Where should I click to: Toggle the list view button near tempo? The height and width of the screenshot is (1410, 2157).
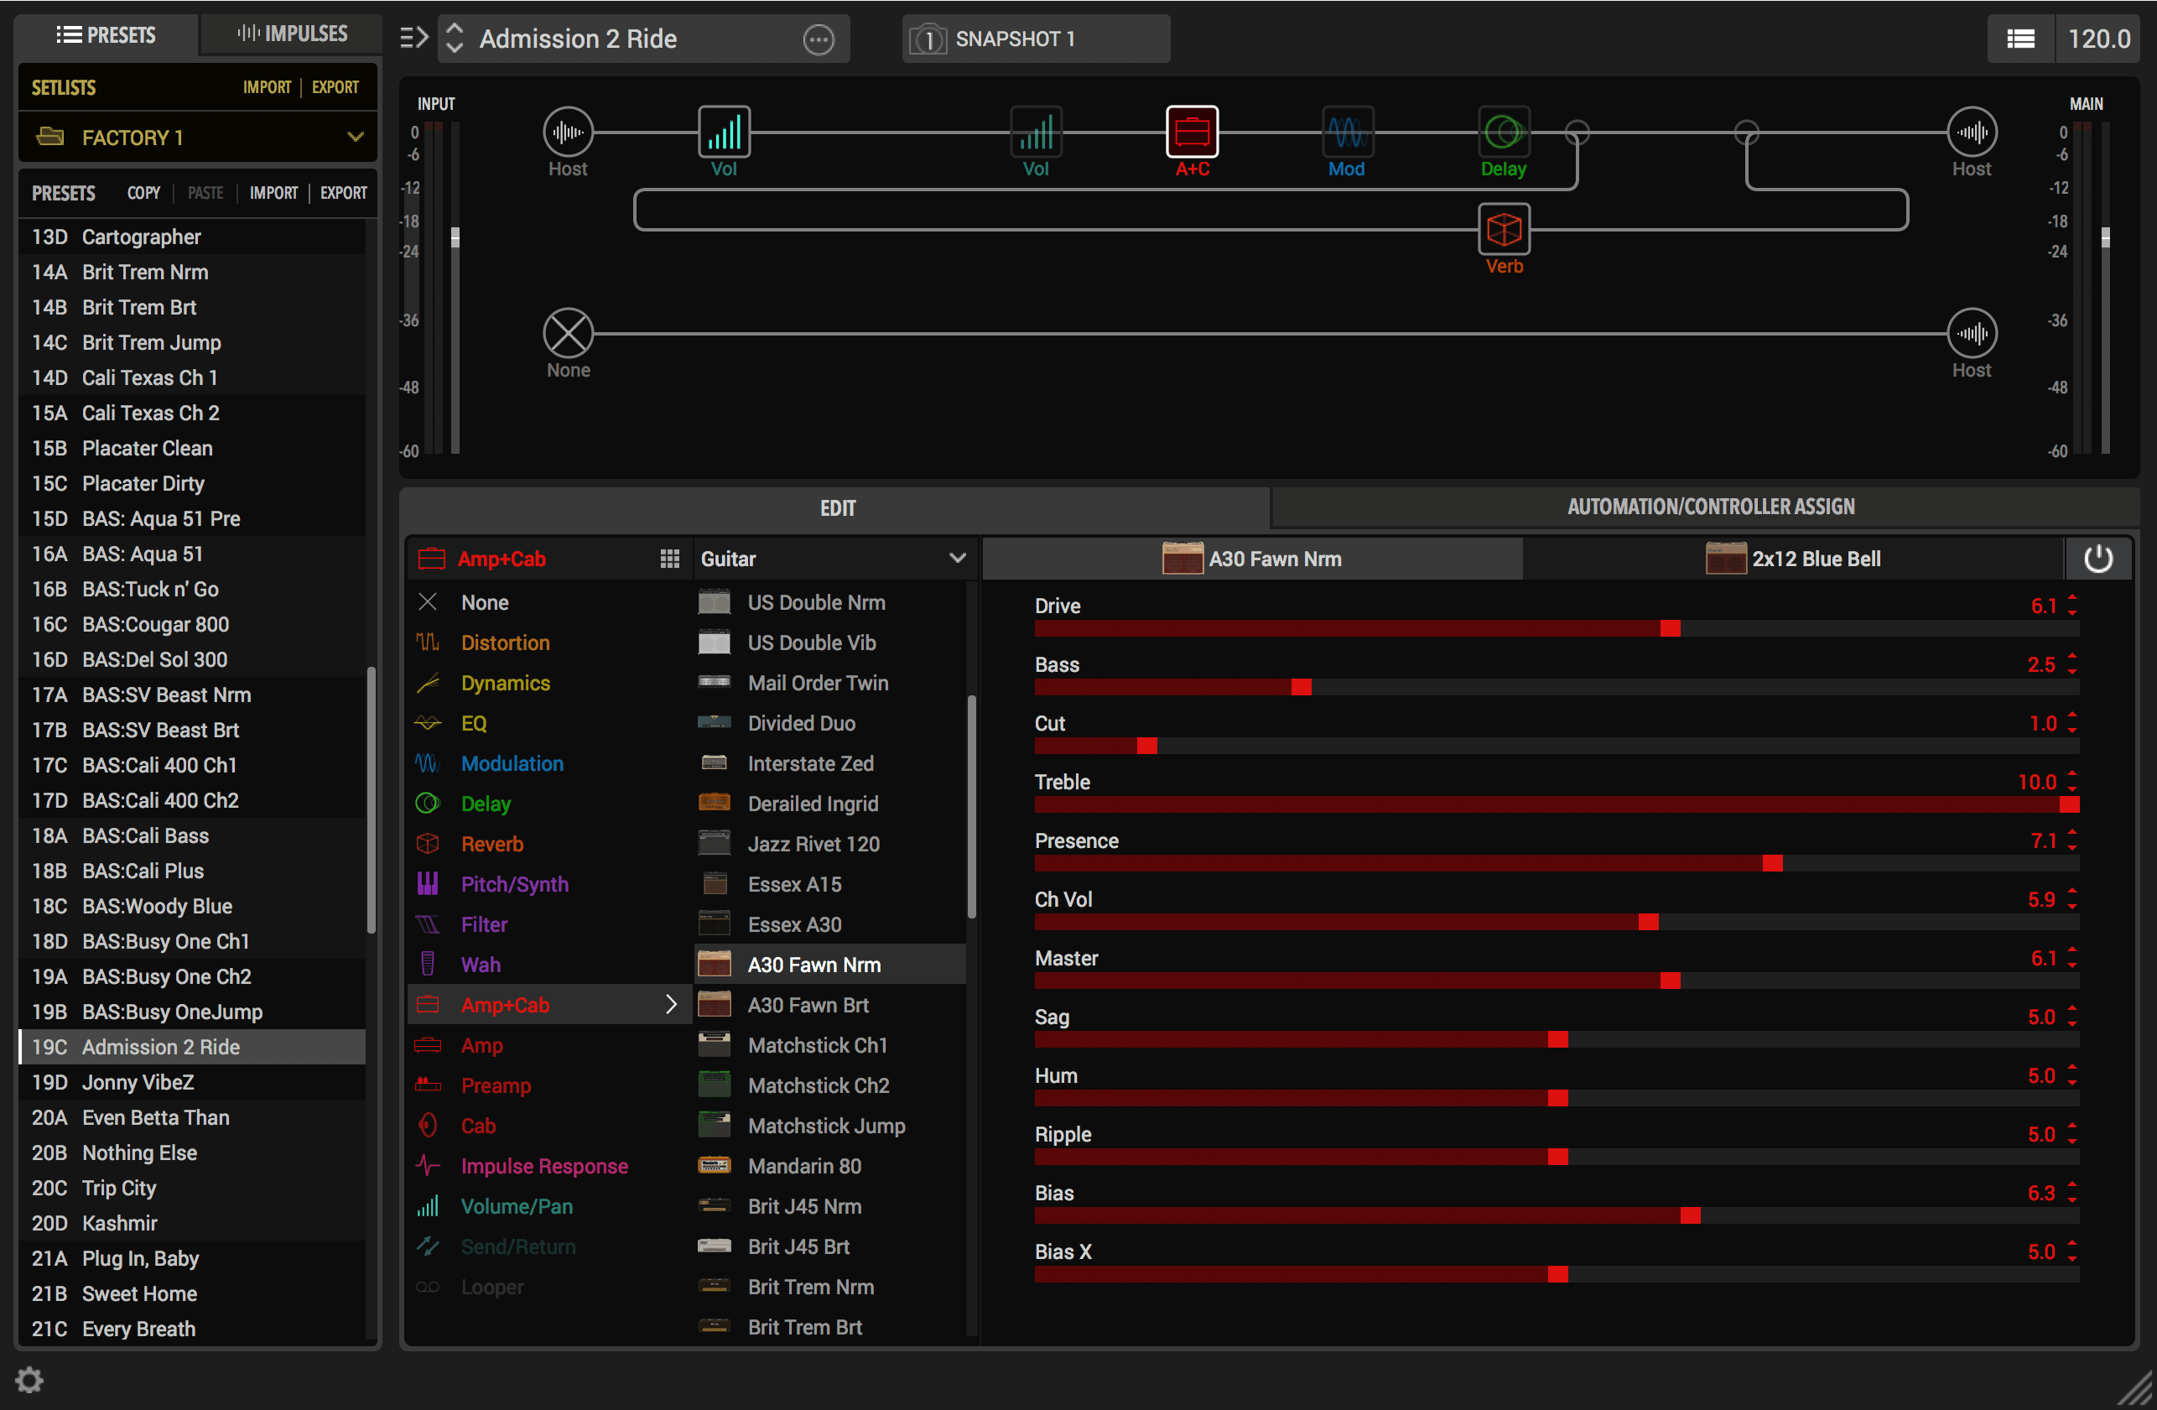click(x=2020, y=39)
